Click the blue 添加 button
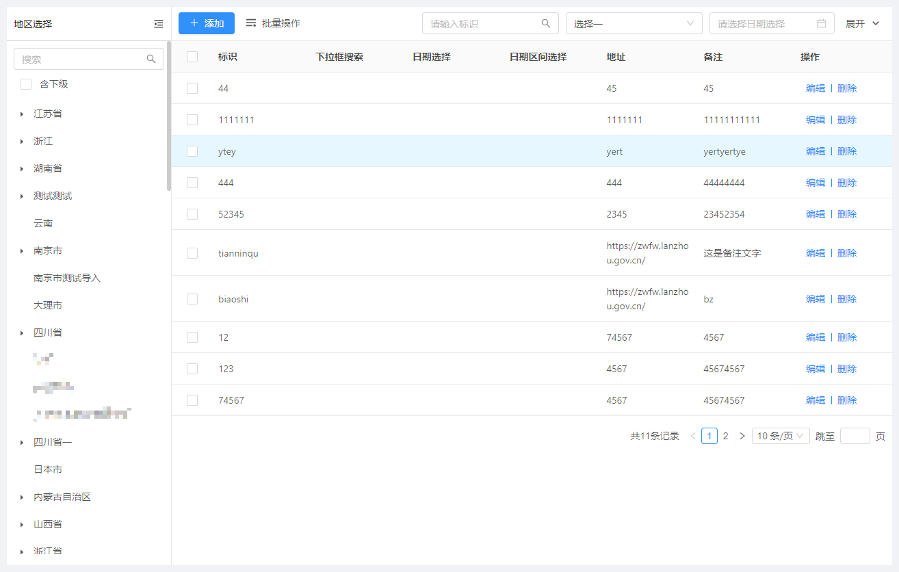This screenshot has height=572, width=899. (x=207, y=23)
